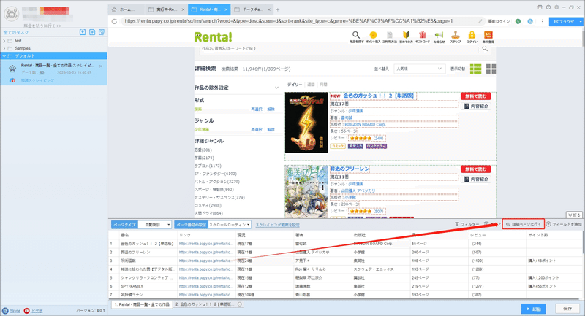
Task: Open the スクロールローディング dropdown
Action: point(229,225)
